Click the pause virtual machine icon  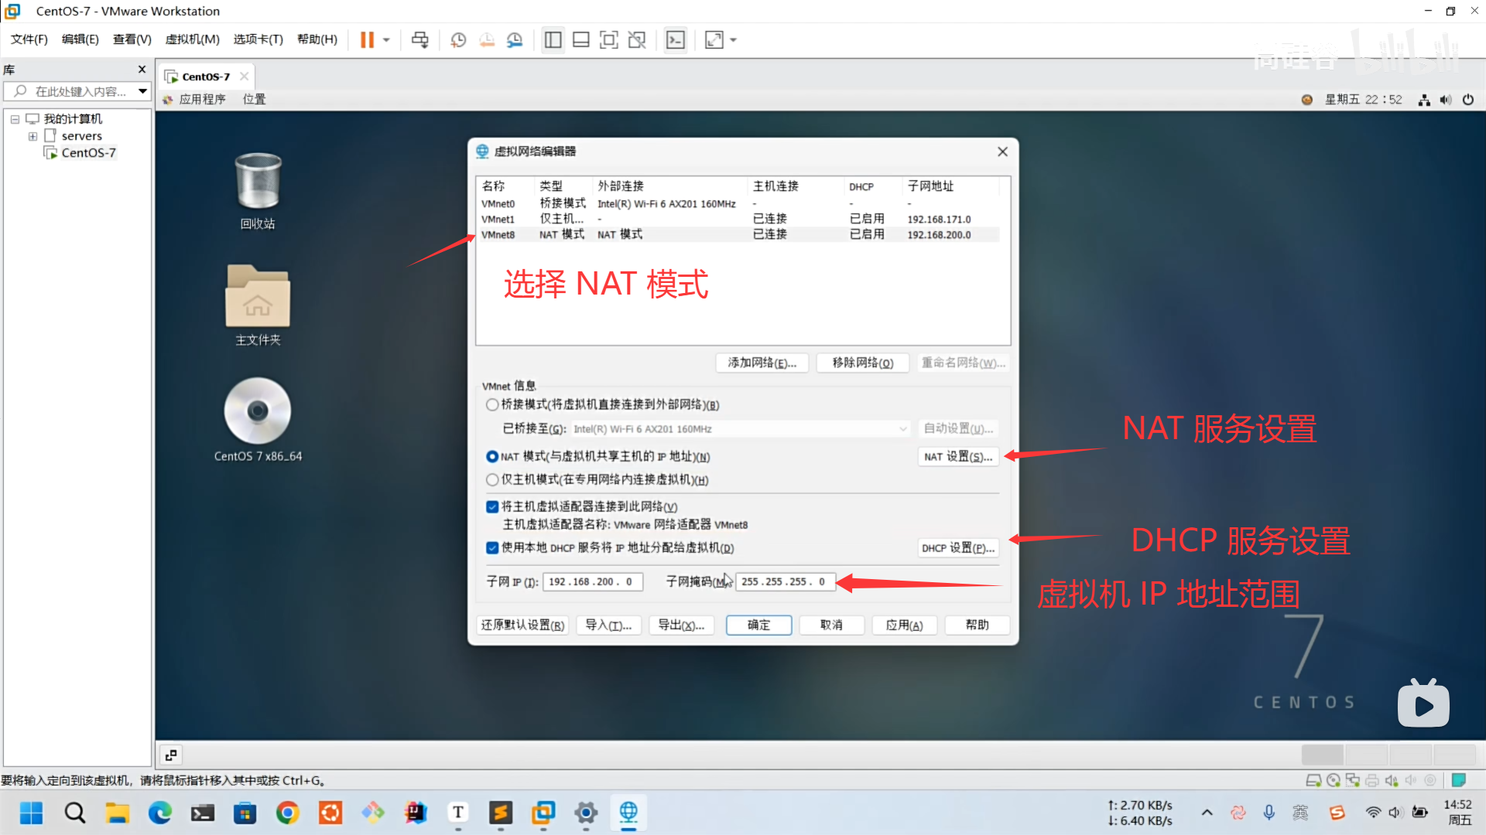pos(367,39)
